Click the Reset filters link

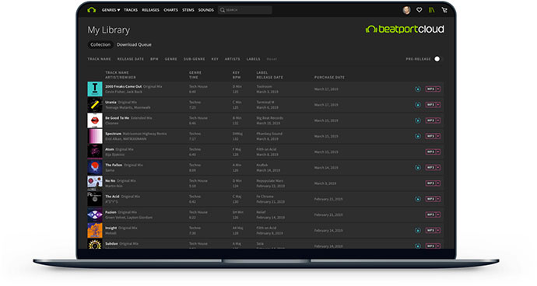(x=272, y=59)
